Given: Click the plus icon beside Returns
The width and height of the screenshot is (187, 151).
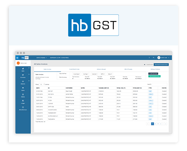Looking at the screenshot, I should tap(29, 81).
